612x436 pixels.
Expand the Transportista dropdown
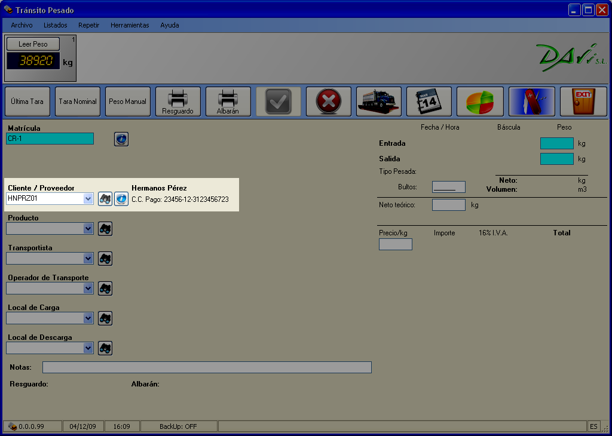(88, 259)
